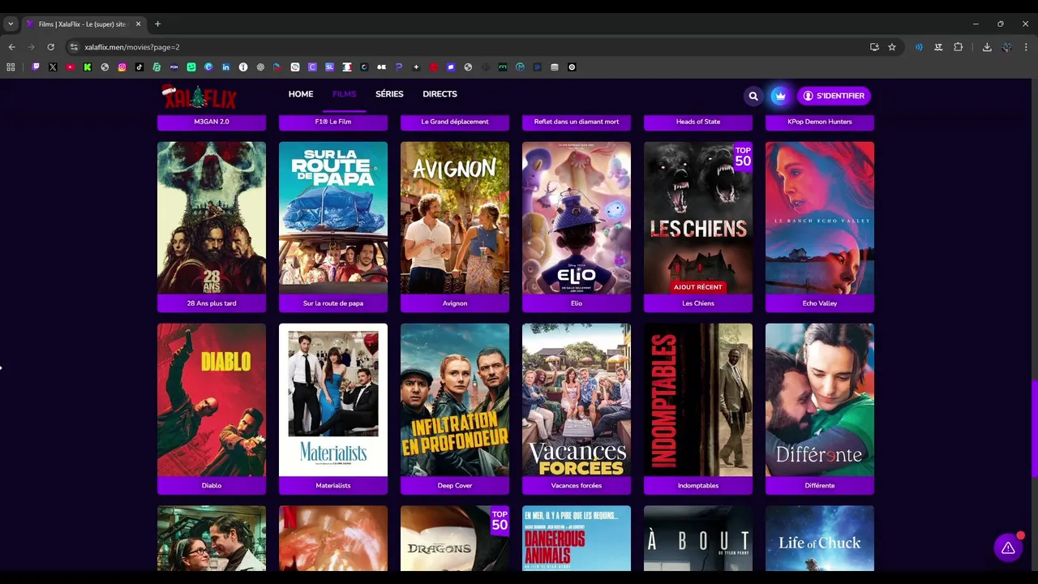Open the YouTube bookmark icon
The image size is (1038, 584).
(71, 67)
